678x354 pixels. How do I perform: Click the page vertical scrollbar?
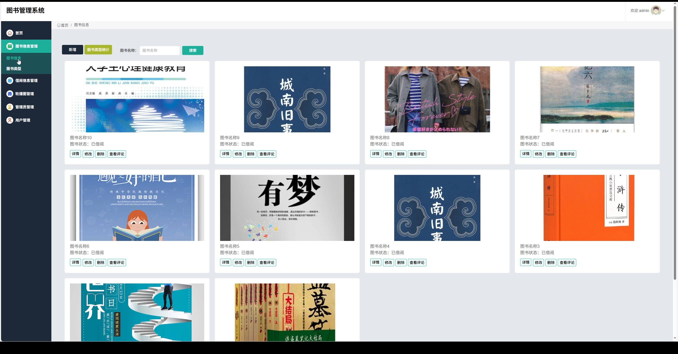click(675, 143)
